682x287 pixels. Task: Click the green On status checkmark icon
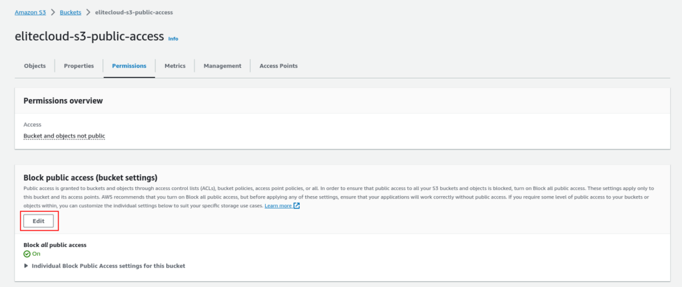coord(27,254)
